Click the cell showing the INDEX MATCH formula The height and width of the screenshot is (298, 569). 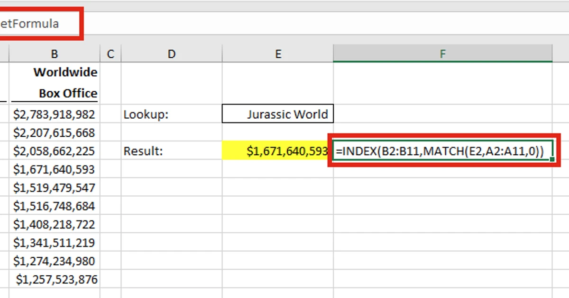[442, 151]
